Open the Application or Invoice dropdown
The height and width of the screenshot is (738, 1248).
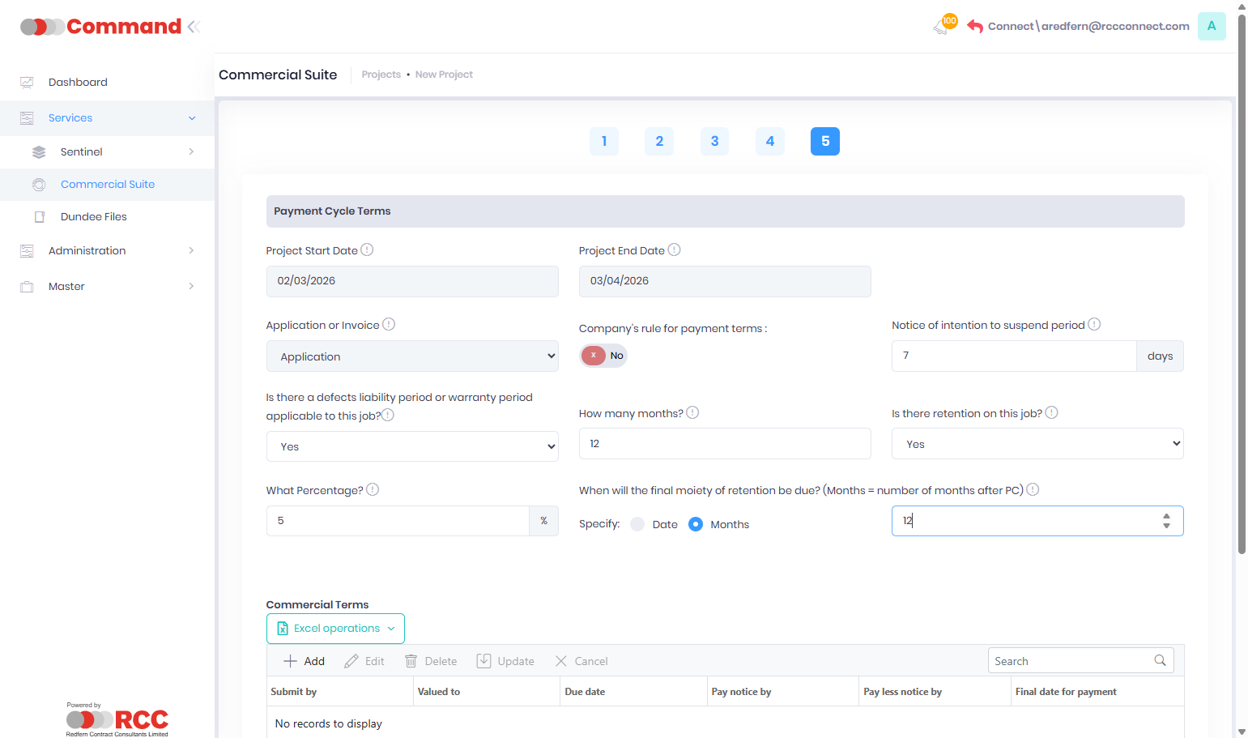point(412,356)
